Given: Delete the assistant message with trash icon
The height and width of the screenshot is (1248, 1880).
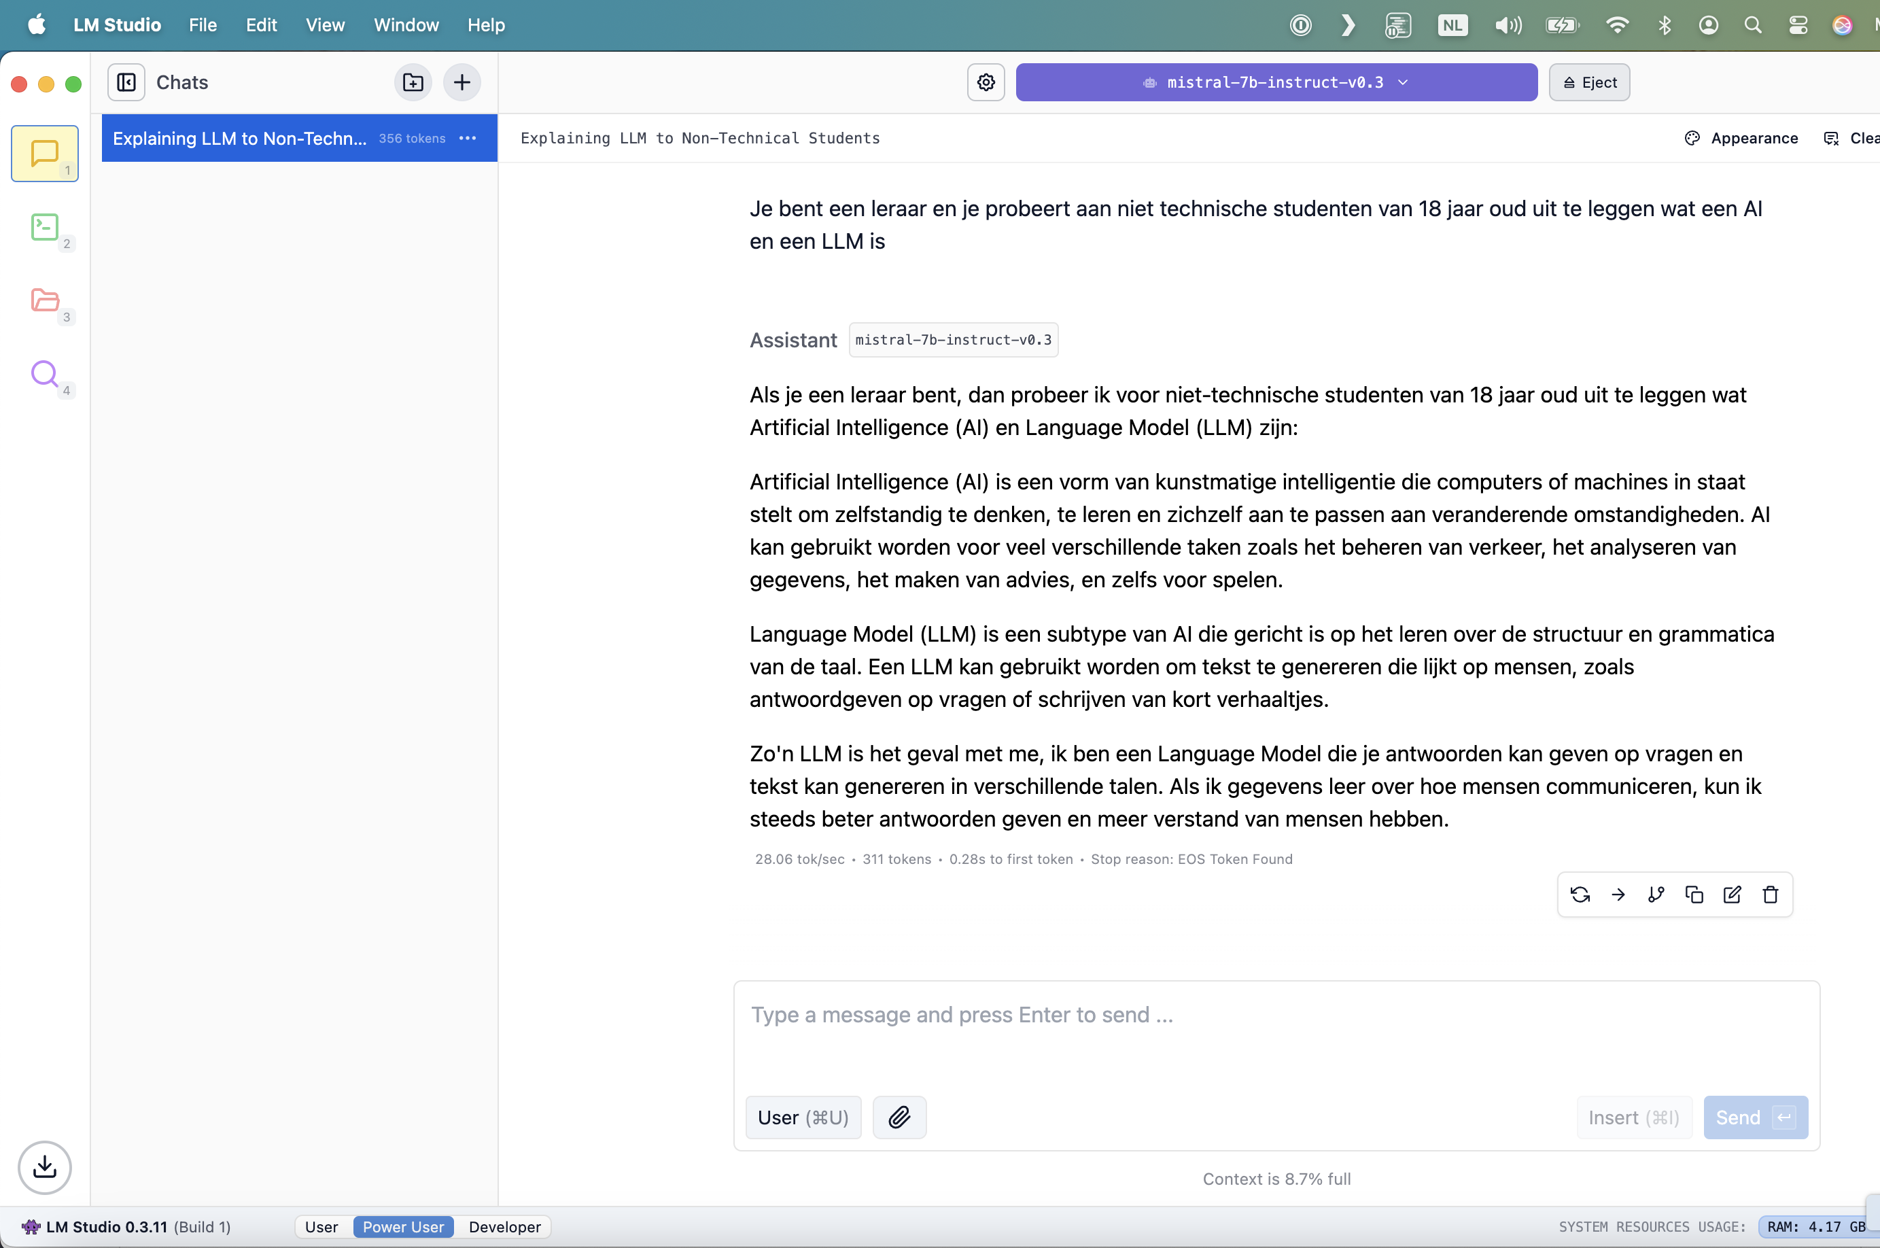Looking at the screenshot, I should [x=1770, y=895].
